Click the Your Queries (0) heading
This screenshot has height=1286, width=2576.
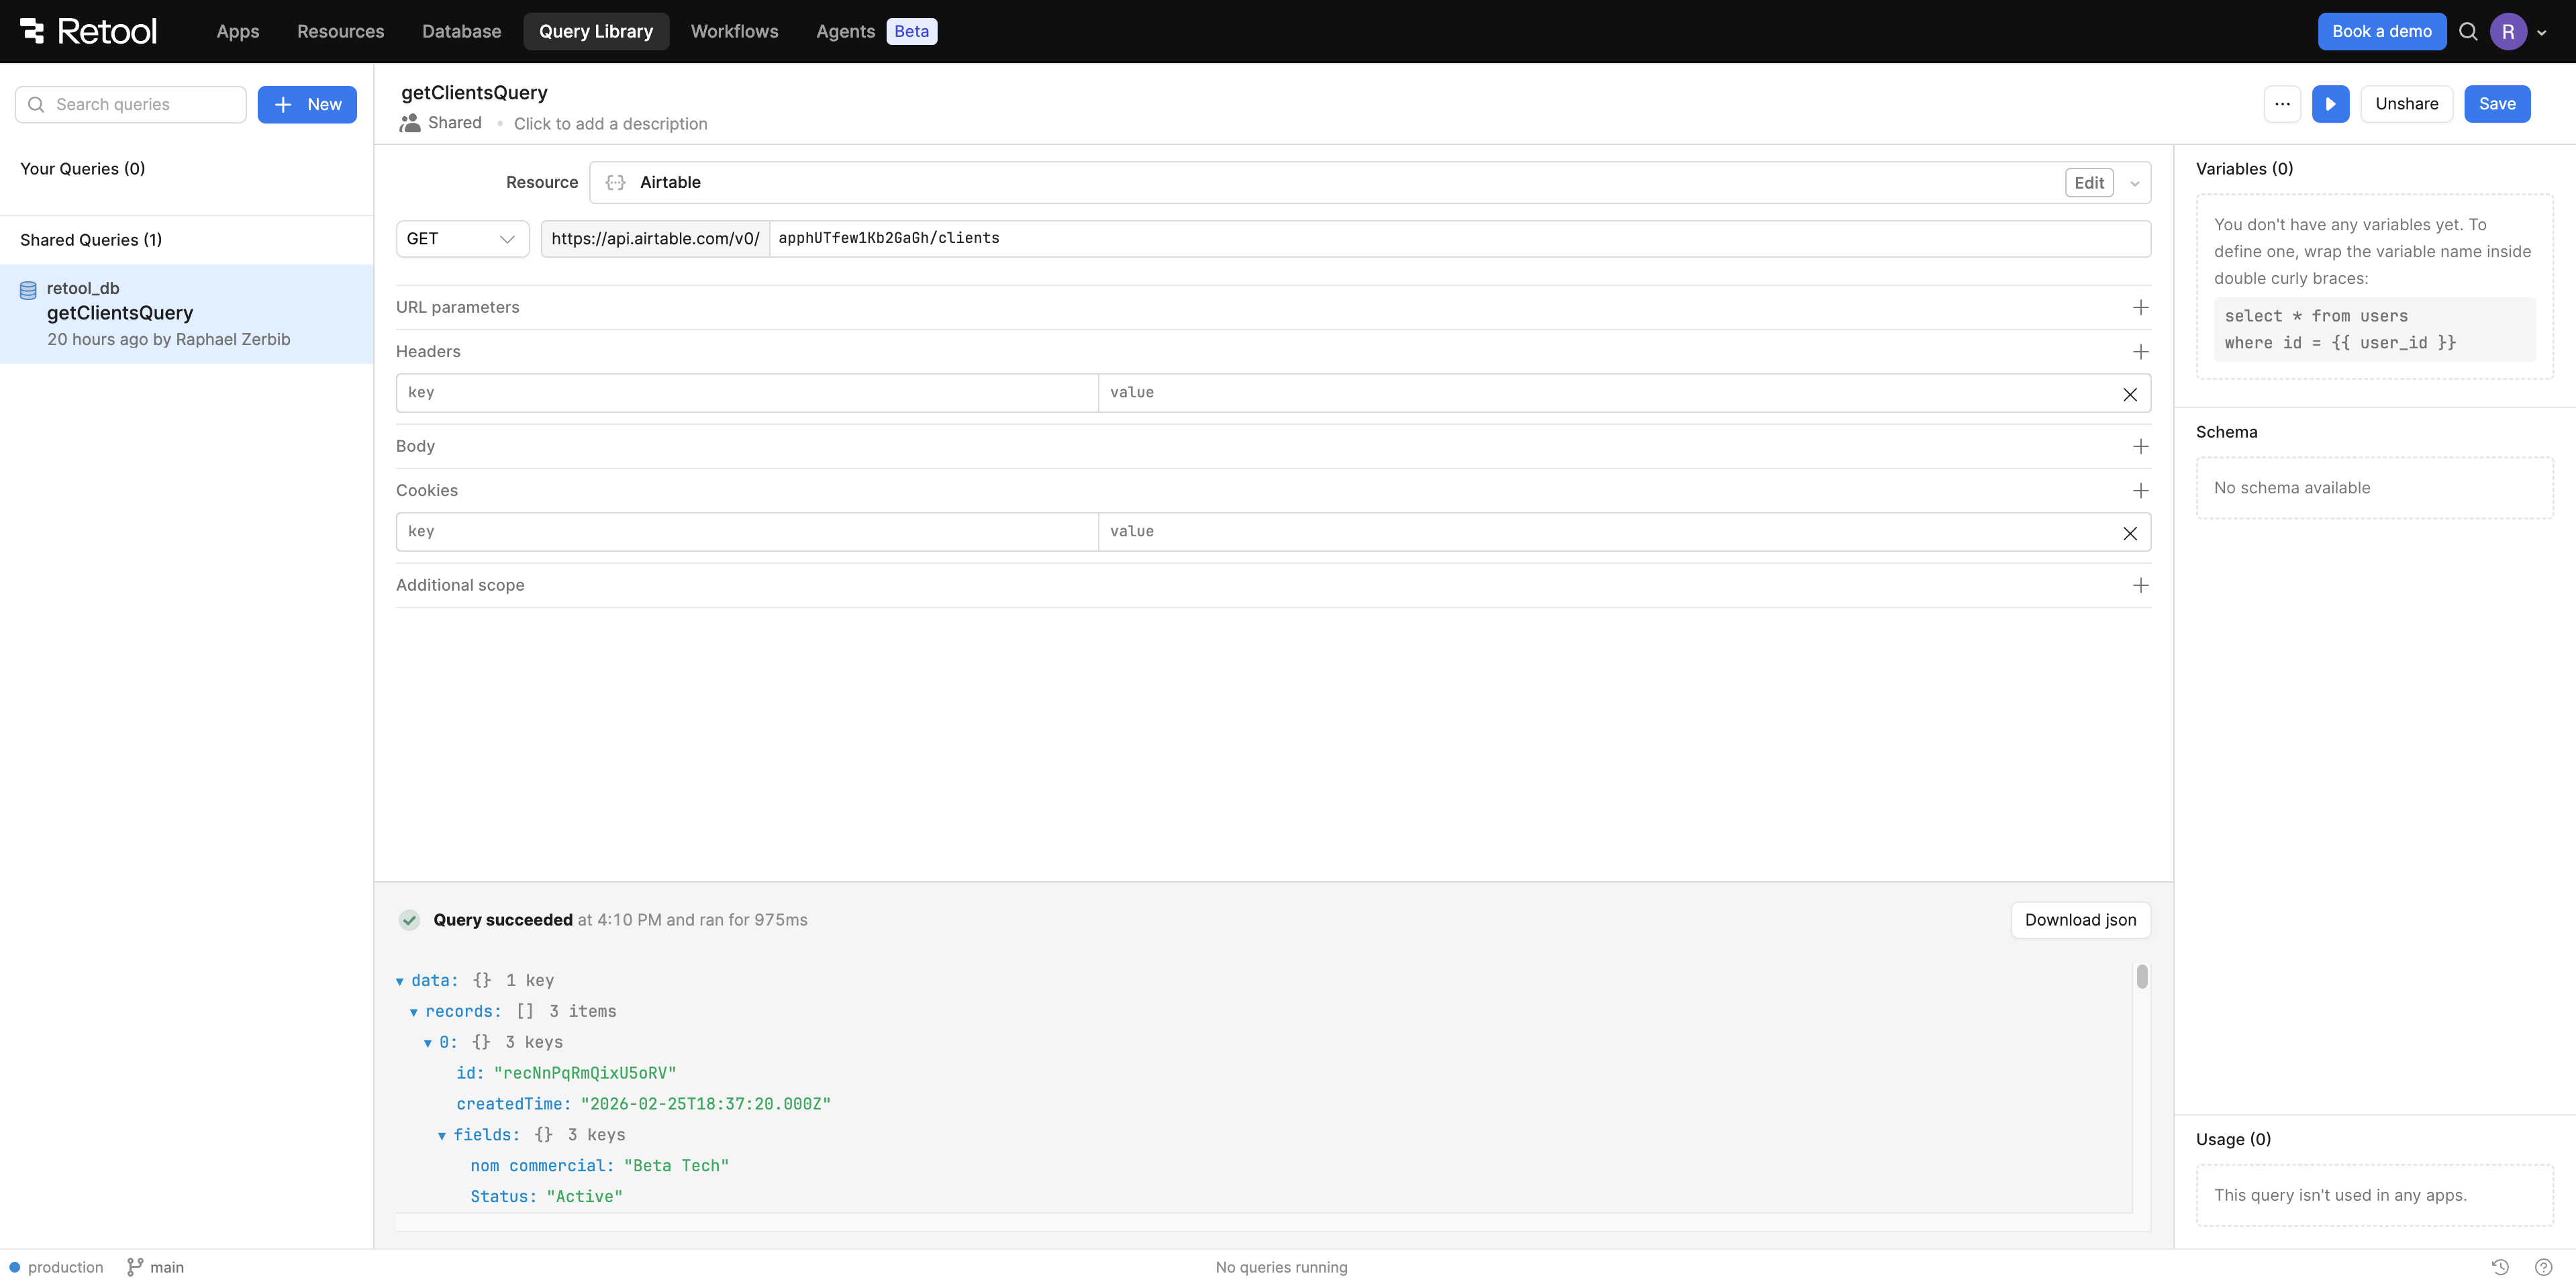pos(83,169)
